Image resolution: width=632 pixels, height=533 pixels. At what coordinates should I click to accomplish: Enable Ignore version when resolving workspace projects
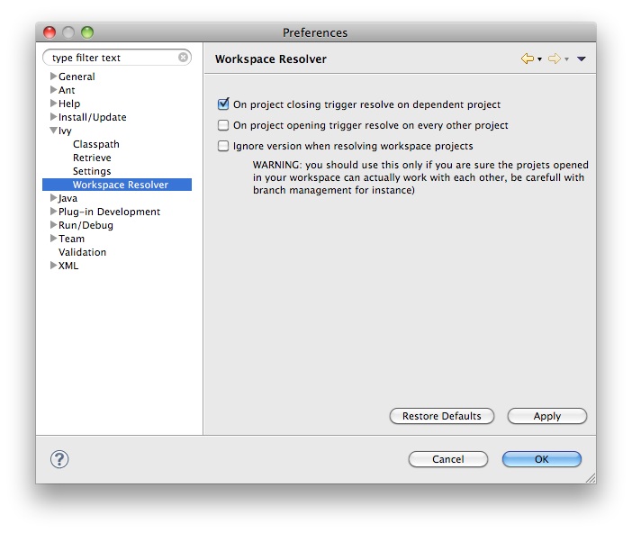pos(223,146)
